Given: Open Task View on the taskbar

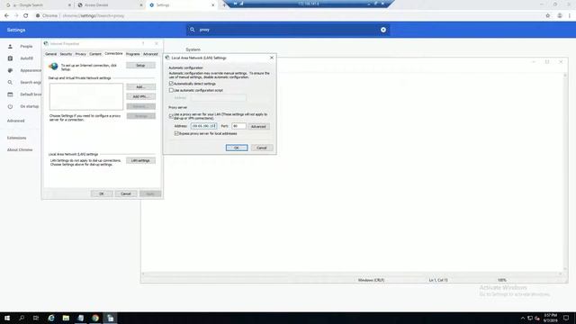Looking at the screenshot, I should tap(36, 318).
